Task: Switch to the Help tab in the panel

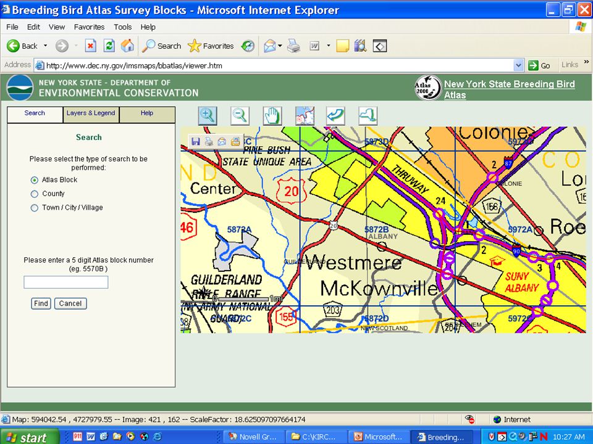Action: tap(147, 113)
